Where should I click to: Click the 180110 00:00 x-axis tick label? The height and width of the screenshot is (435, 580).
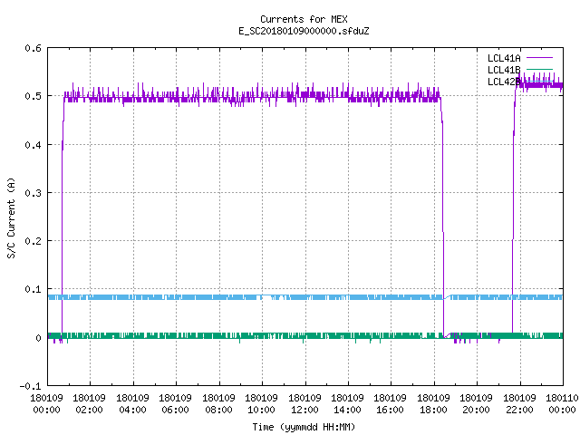[x=562, y=404]
